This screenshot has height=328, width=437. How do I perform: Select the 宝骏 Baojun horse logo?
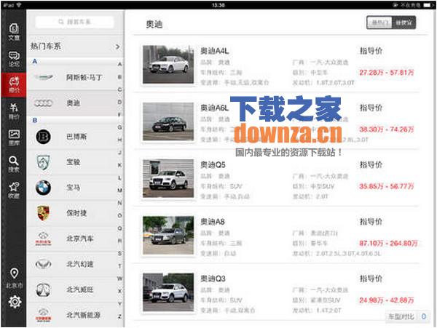(44, 162)
